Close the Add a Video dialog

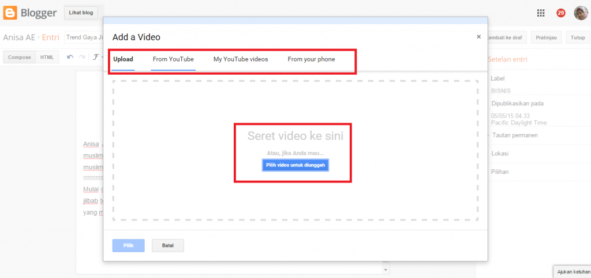[x=478, y=37]
